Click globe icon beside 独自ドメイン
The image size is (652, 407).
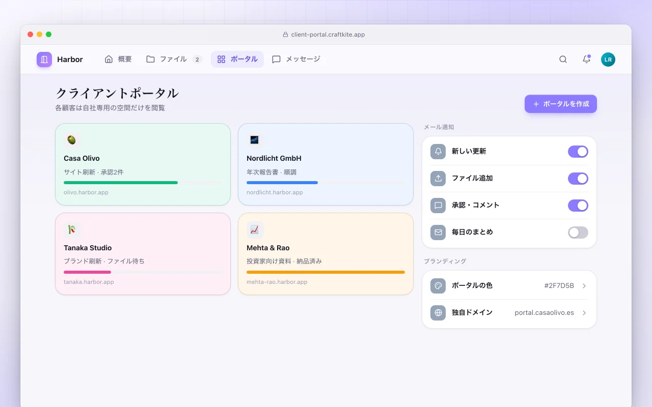[438, 313]
